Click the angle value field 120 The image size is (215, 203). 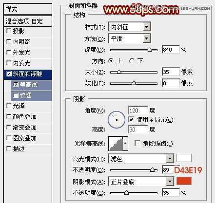(x=138, y=111)
